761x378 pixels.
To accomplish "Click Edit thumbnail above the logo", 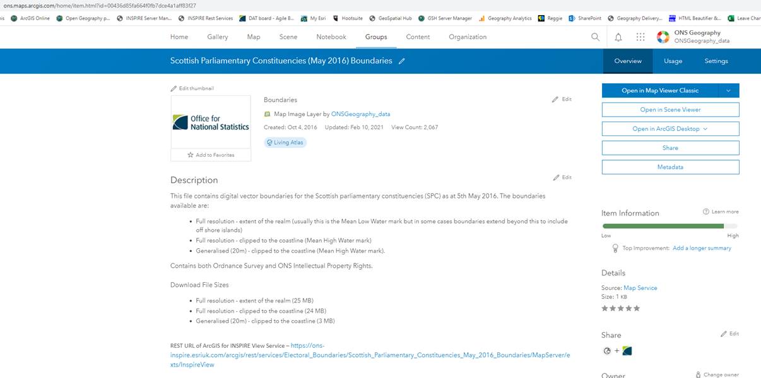I will (x=192, y=88).
